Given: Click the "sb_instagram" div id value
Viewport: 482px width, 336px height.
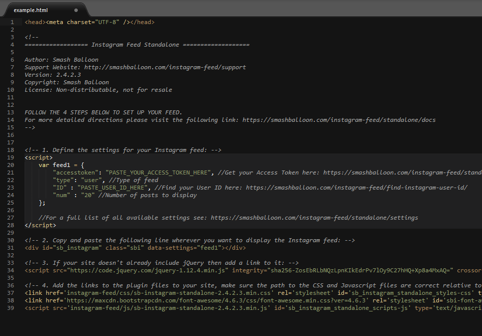Looking at the screenshot, I should [x=77, y=248].
